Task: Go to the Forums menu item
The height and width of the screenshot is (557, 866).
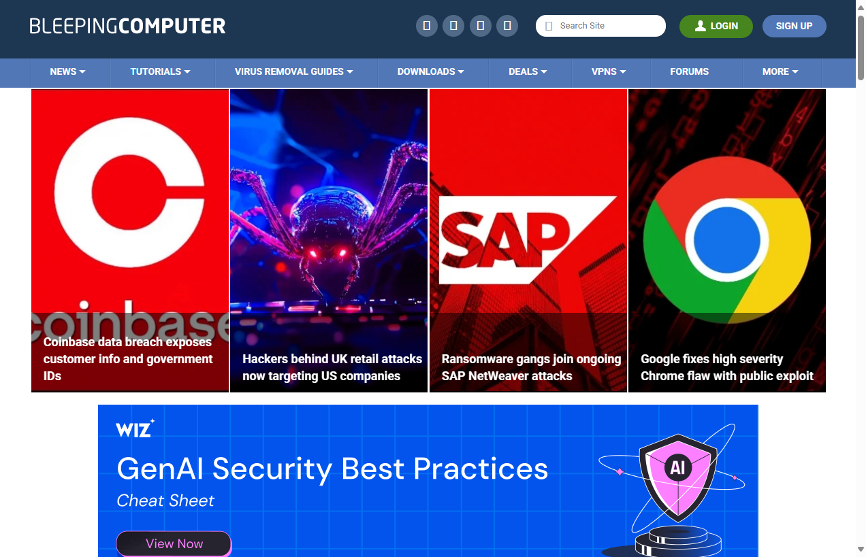Action: [689, 71]
